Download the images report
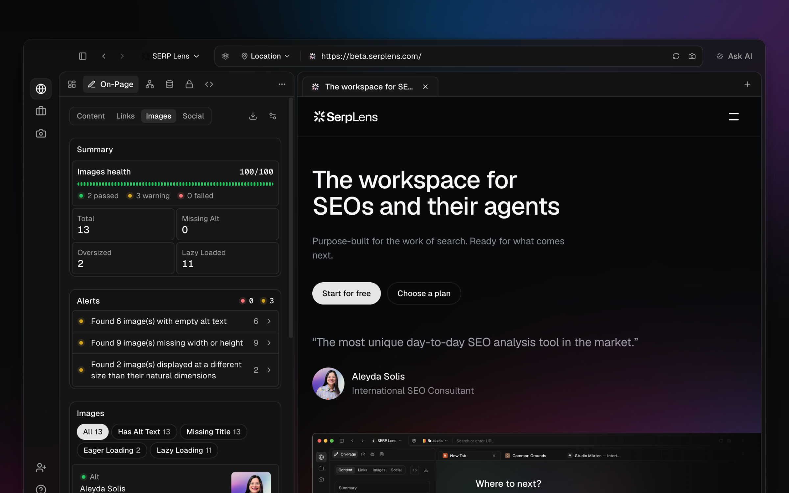 (x=253, y=116)
